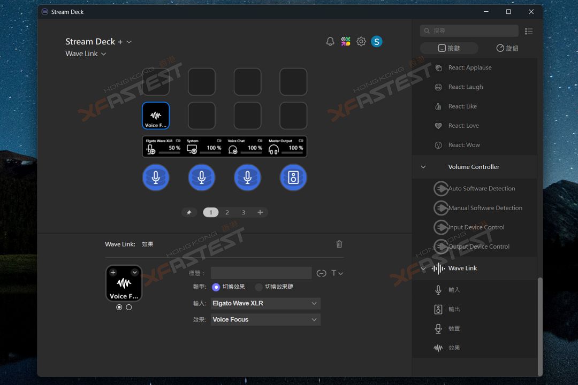This screenshot has height=385, width=578.
Task: Click the Elgato Wave XLR microphone icon on the strip
Action: 151,149
